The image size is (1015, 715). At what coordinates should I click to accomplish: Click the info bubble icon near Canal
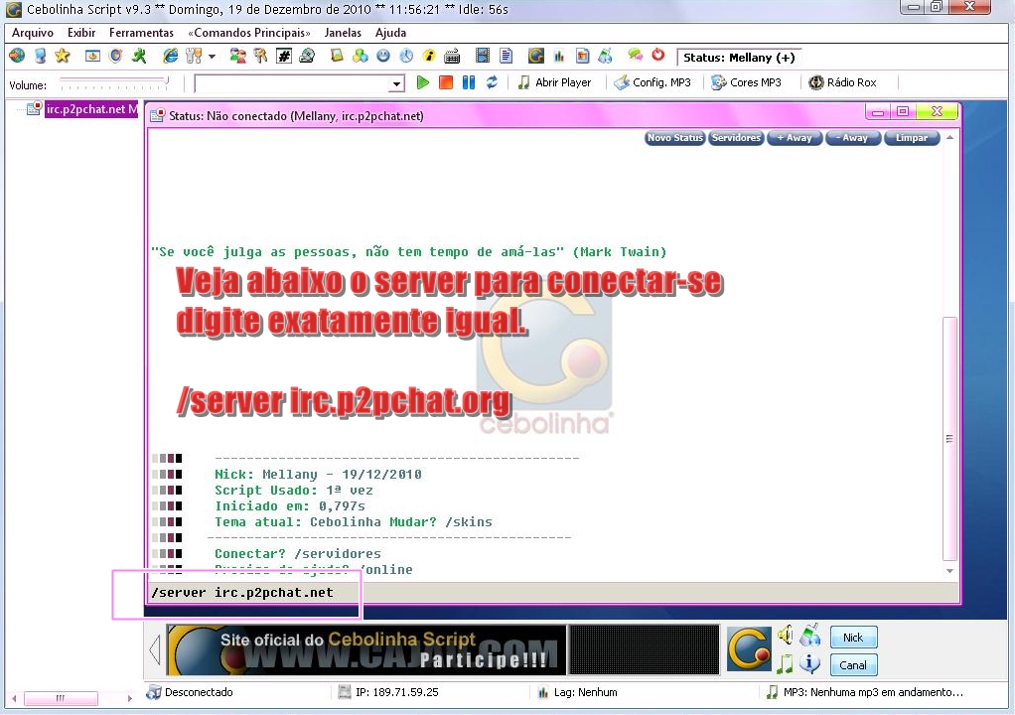click(809, 663)
